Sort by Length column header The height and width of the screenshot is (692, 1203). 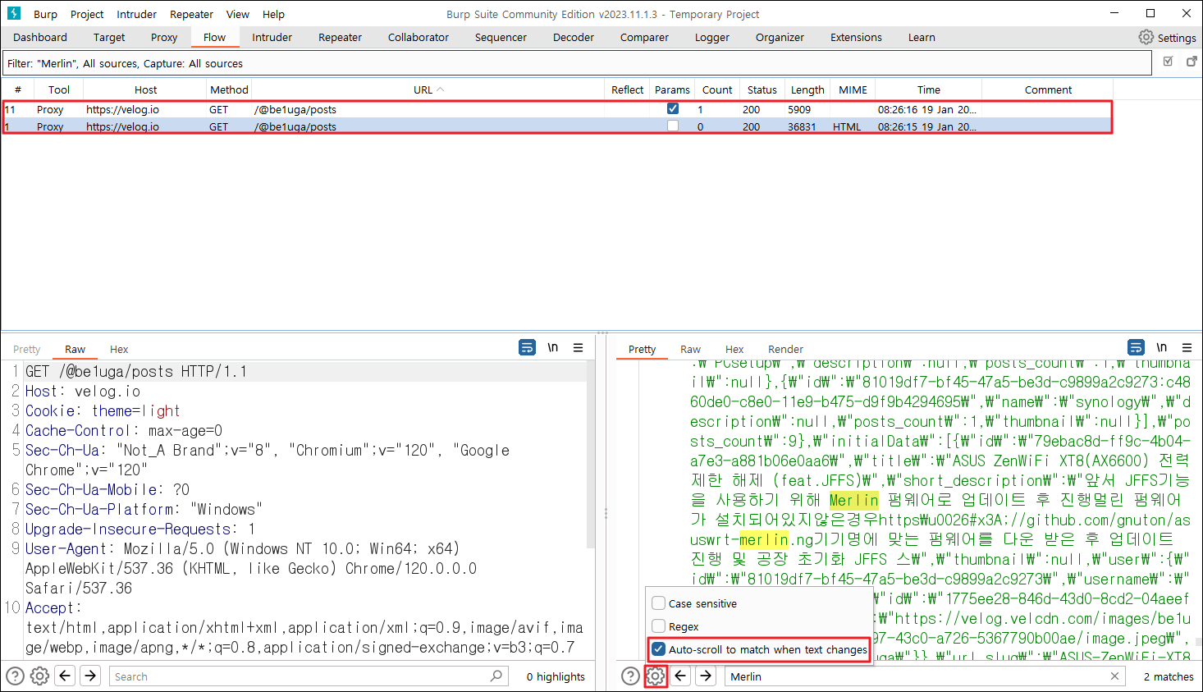807,89
